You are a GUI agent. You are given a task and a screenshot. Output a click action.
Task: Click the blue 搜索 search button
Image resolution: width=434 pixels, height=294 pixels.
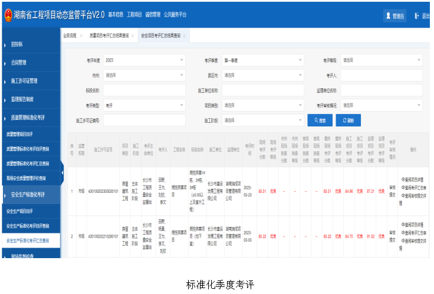[320, 121]
